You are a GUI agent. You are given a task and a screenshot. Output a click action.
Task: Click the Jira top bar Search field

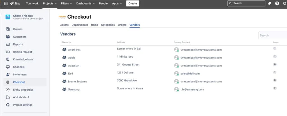coord(246,3)
